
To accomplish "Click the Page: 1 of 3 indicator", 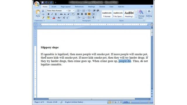I will click(39, 102).
